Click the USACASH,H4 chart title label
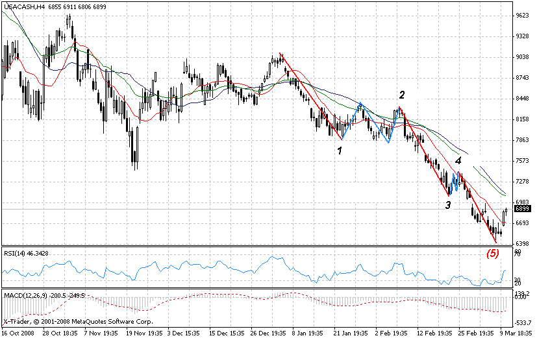Screen dimensions: 537x338 pyautogui.click(x=25, y=7)
